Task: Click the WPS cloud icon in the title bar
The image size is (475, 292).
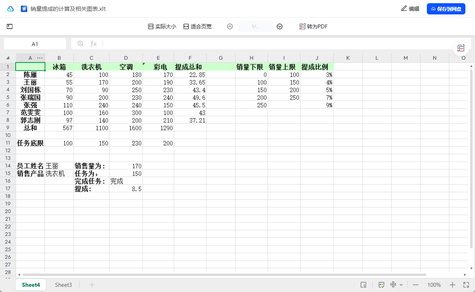Action: (x=10, y=8)
